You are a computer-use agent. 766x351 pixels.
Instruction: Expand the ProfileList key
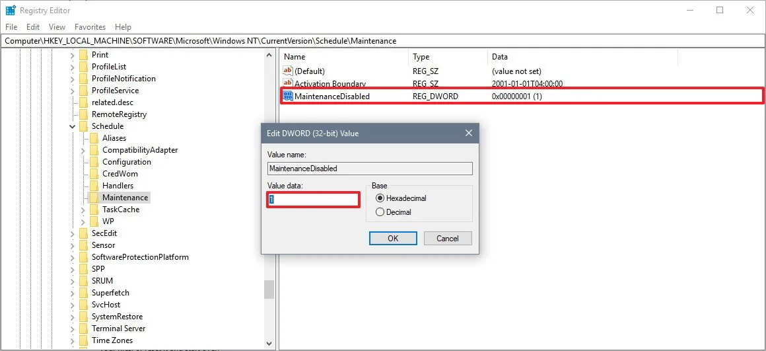(x=72, y=67)
